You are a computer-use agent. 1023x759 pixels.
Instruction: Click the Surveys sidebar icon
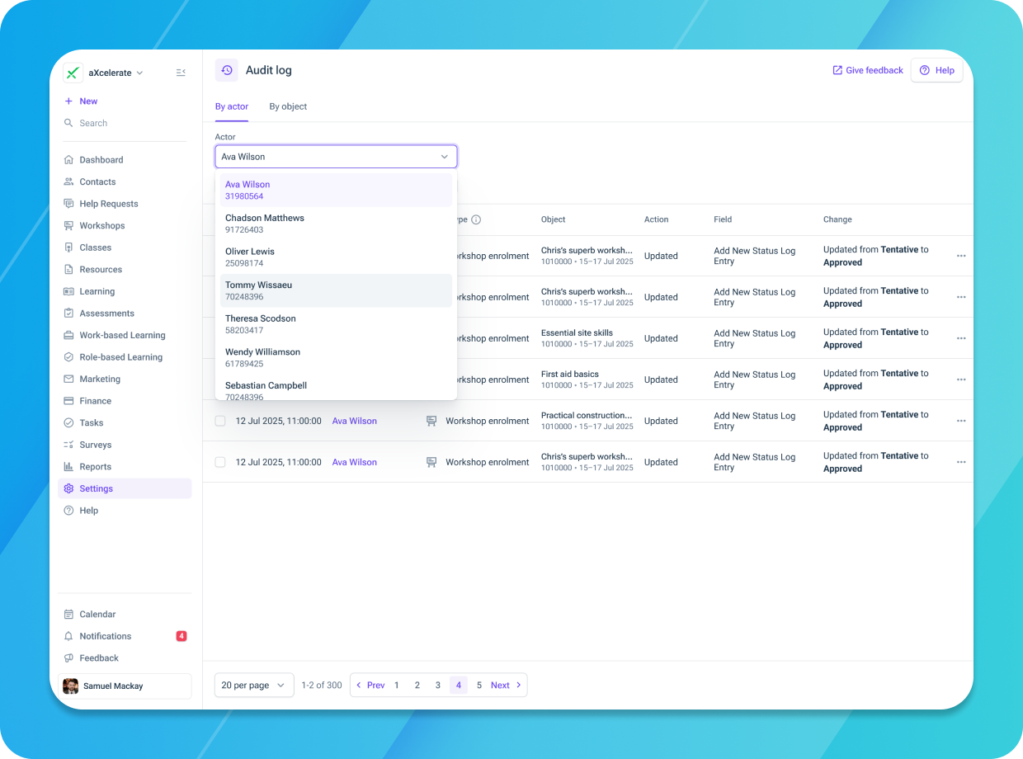pos(68,445)
